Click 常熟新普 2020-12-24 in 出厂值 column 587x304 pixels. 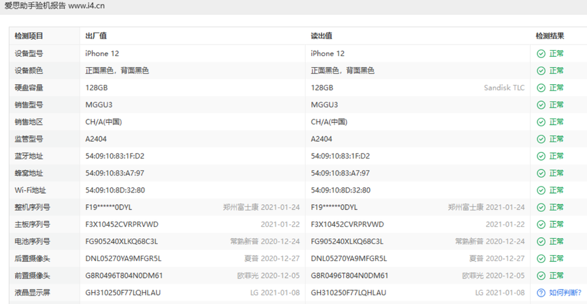coord(265,241)
